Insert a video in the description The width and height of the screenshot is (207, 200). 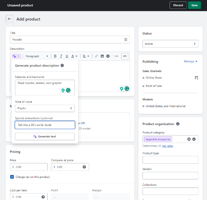pyautogui.click(x=108, y=56)
